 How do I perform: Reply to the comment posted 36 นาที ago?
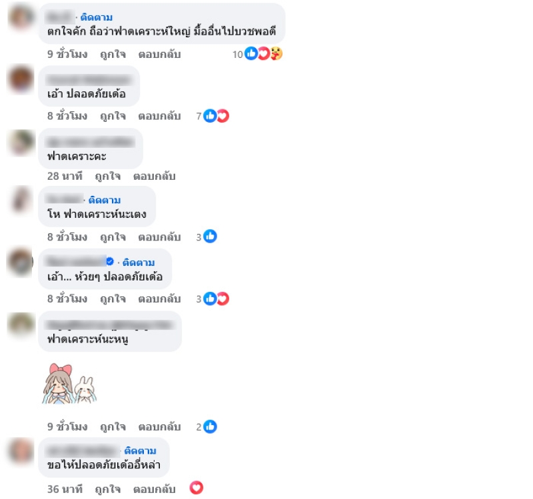click(x=155, y=489)
